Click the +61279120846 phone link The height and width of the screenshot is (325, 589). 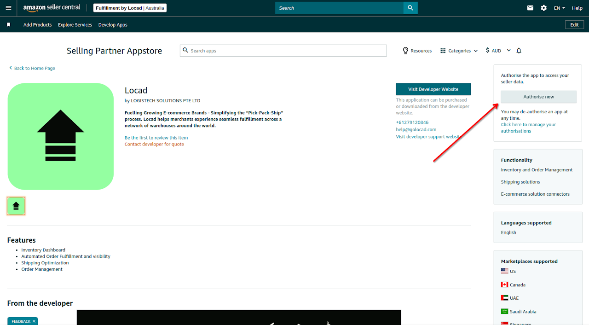tap(412, 122)
